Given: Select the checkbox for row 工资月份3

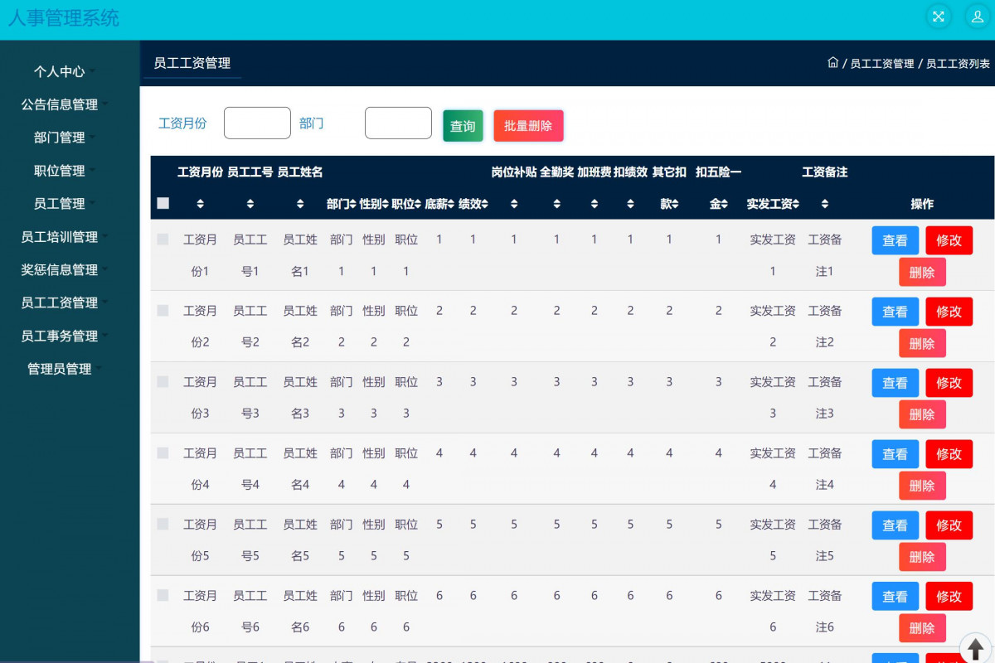Looking at the screenshot, I should (x=163, y=382).
